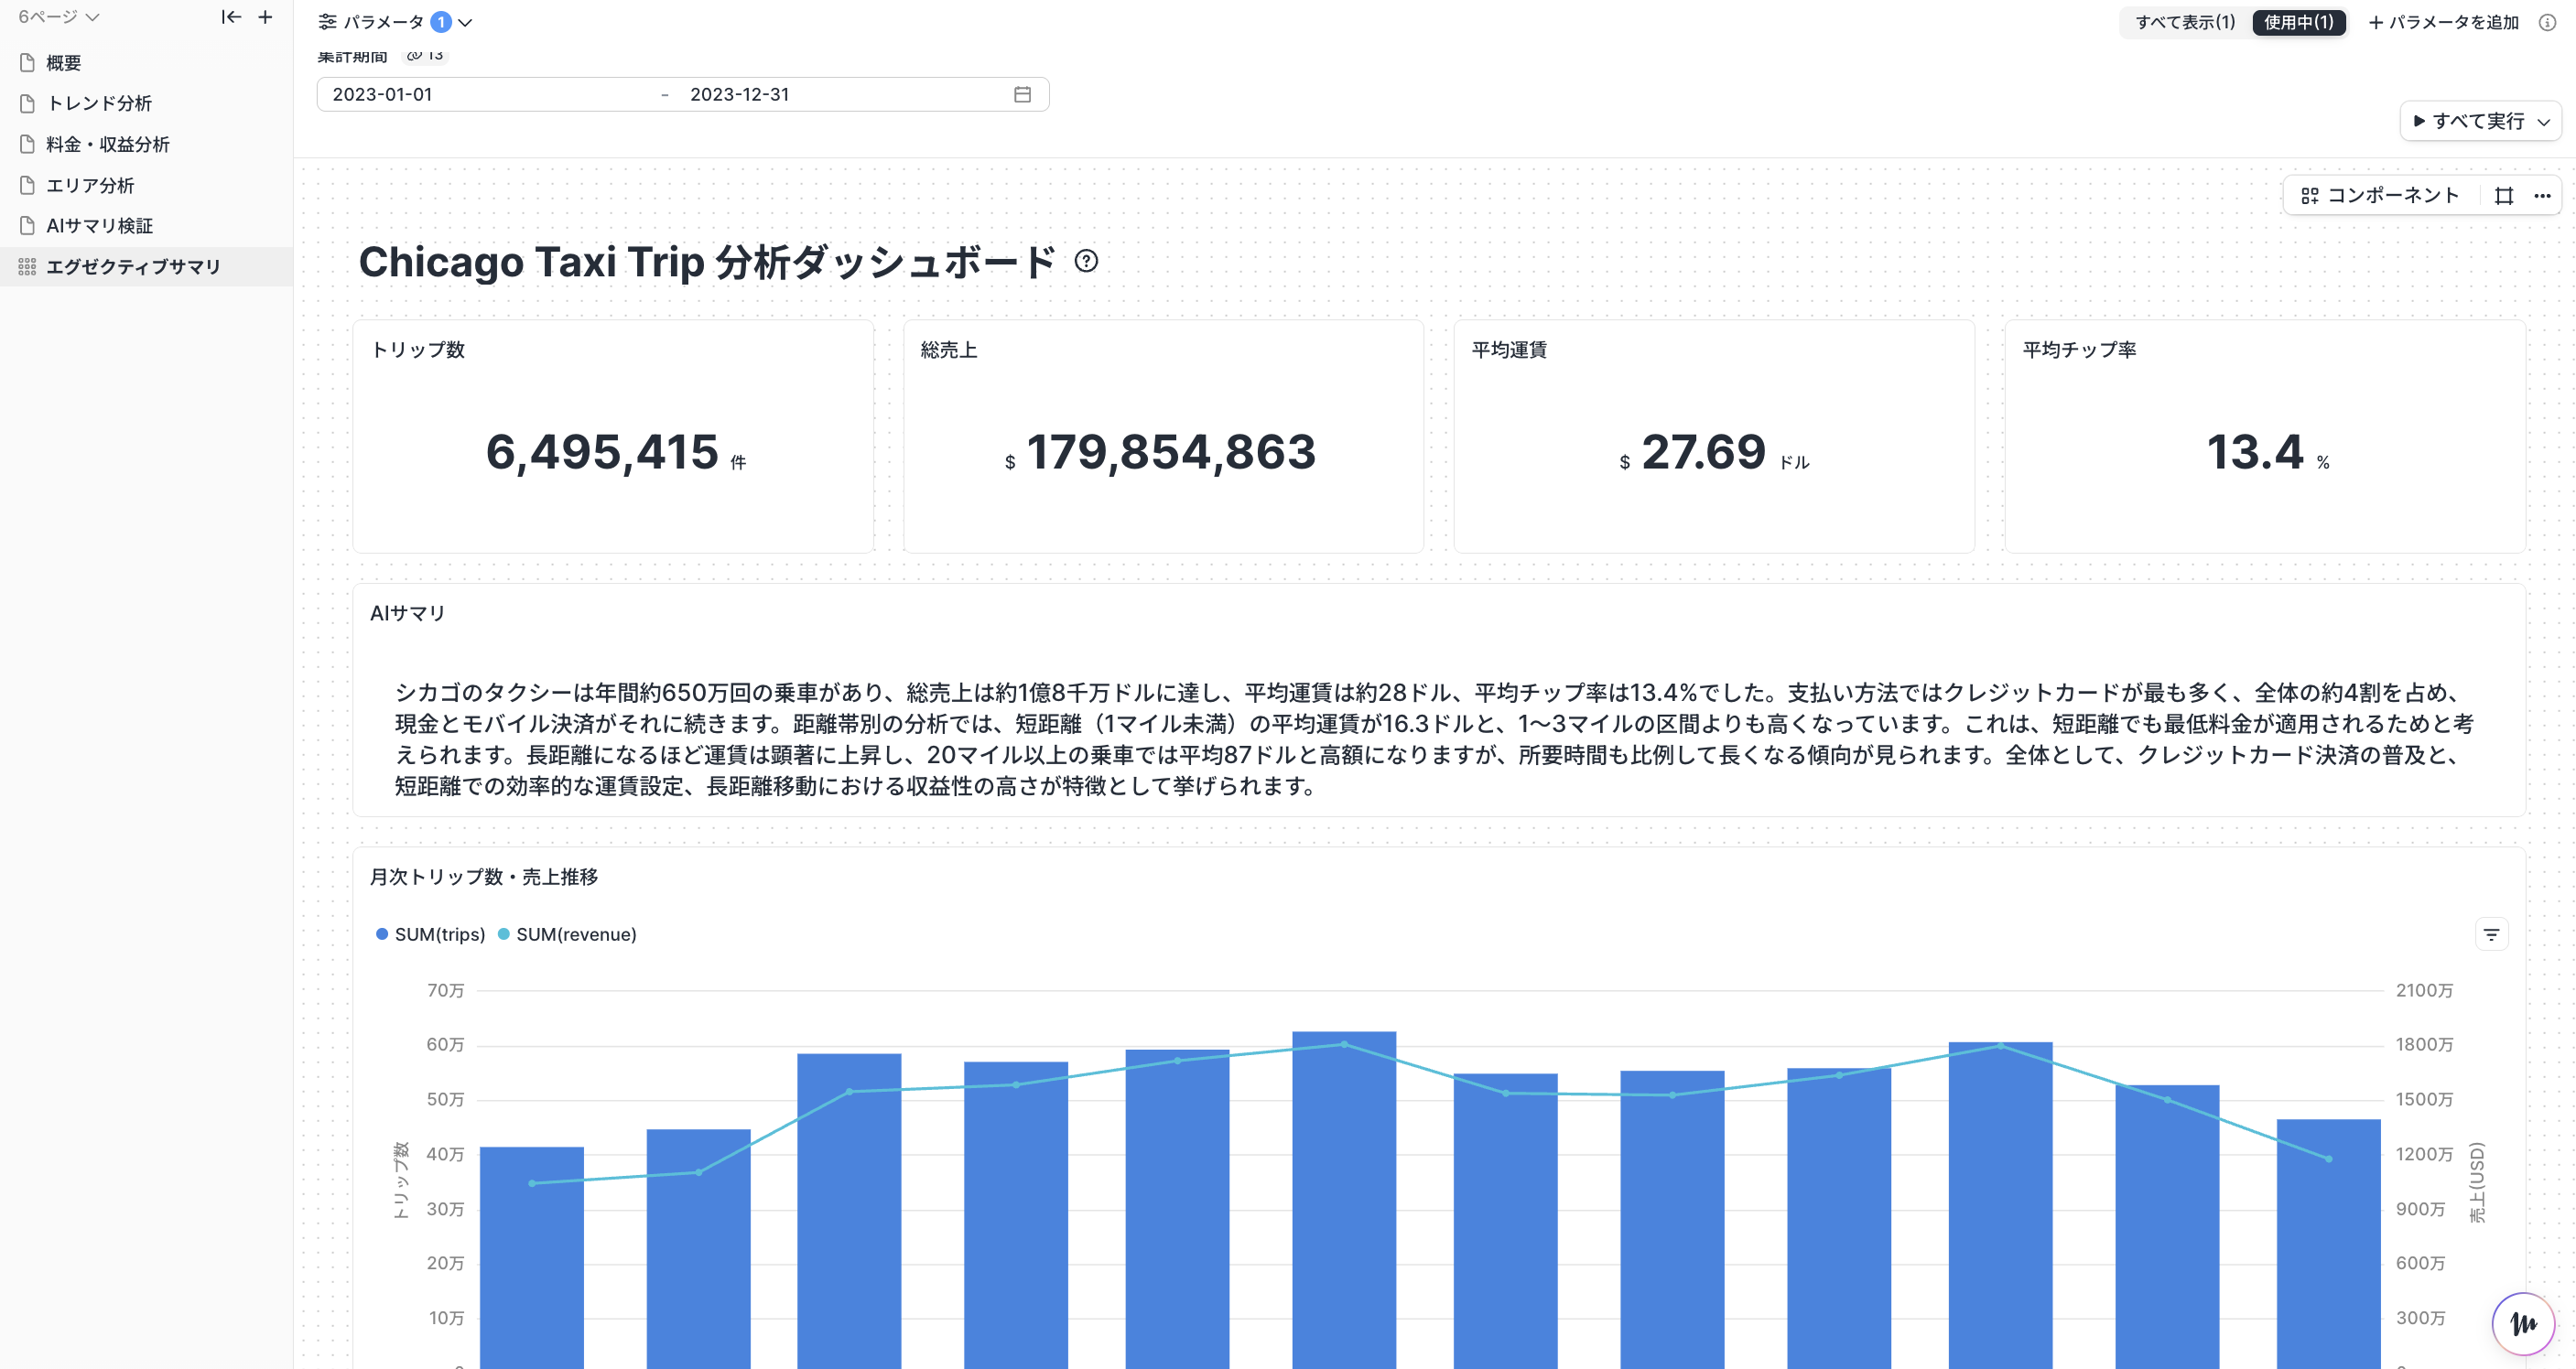Select the エグゼクティブサマリ page

[x=146, y=267]
